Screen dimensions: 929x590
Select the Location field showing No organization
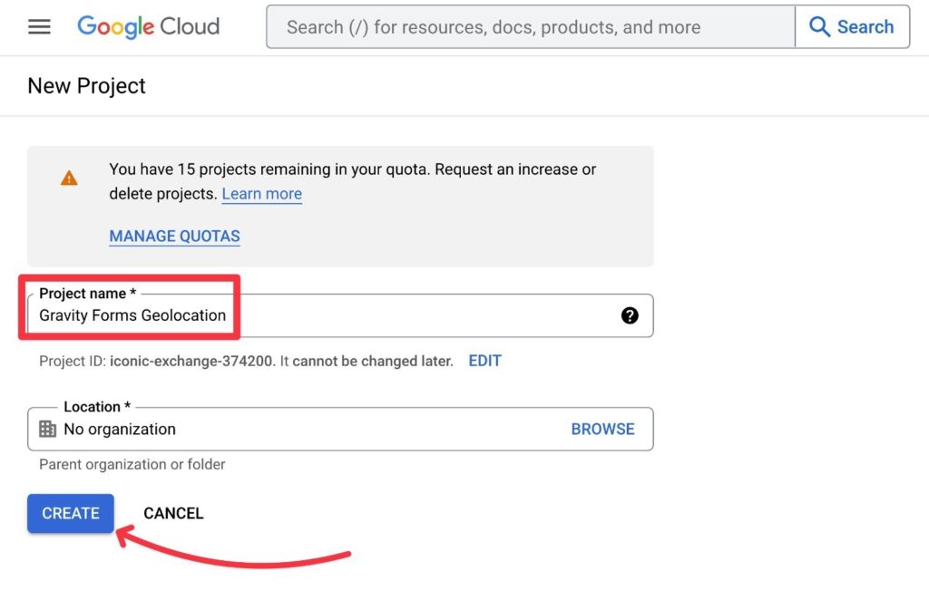pyautogui.click(x=272, y=429)
